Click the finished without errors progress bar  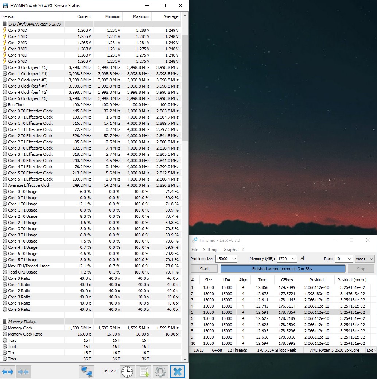[x=283, y=269]
